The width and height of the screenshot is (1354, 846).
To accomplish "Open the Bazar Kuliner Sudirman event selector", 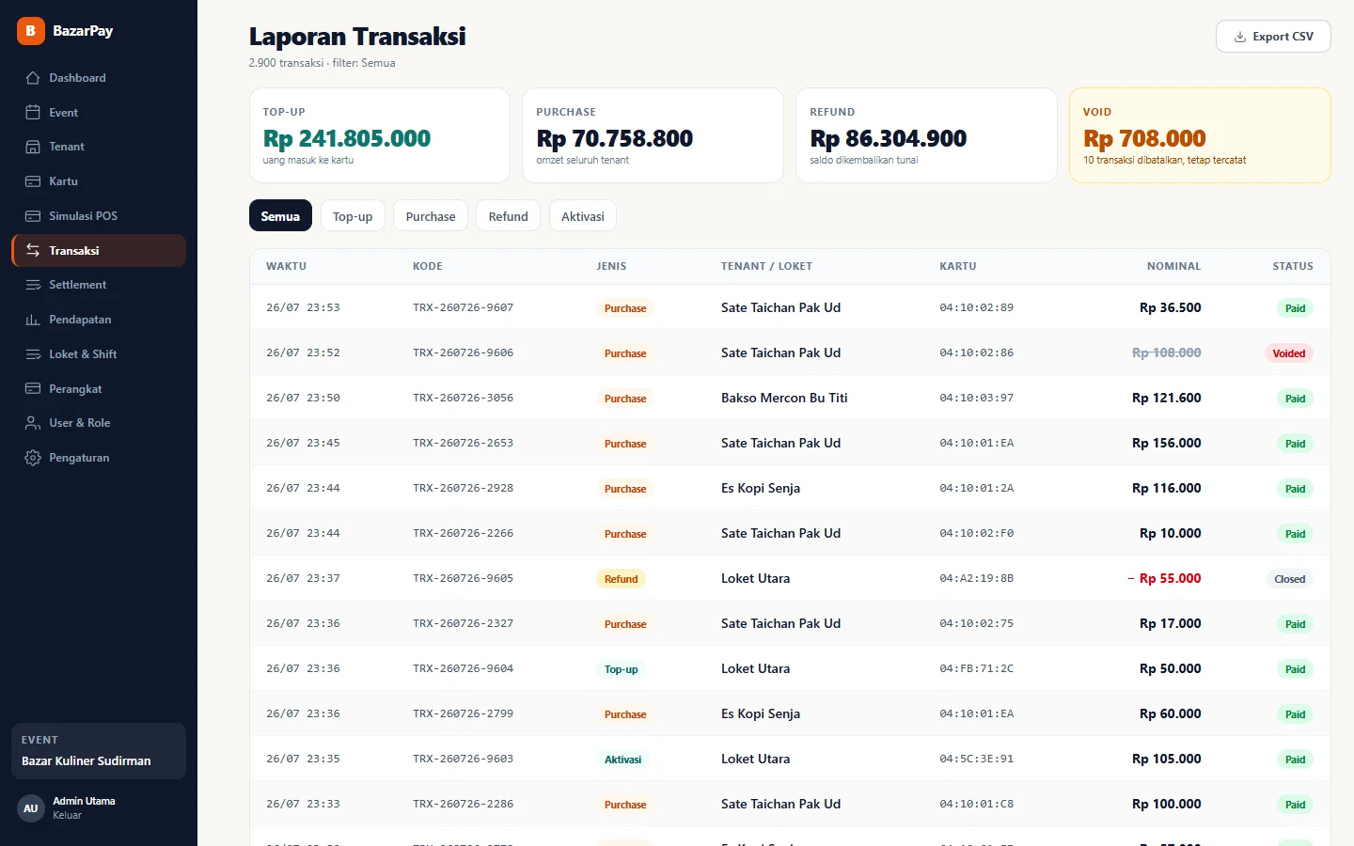I will pyautogui.click(x=99, y=751).
